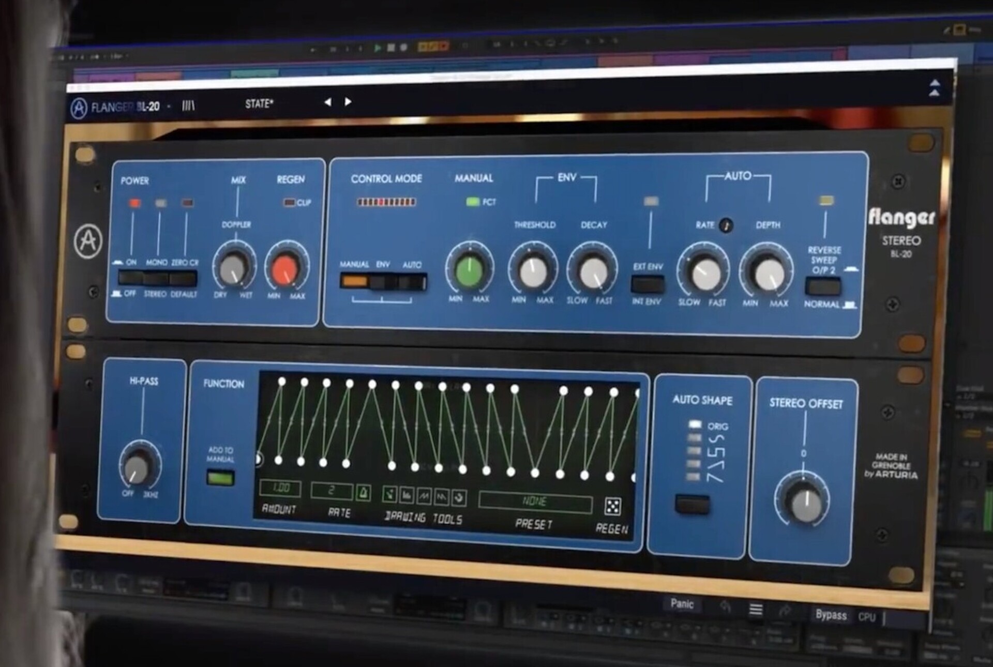Expand advanced panel with double-arrow button
The width and height of the screenshot is (993, 667).
tap(935, 87)
